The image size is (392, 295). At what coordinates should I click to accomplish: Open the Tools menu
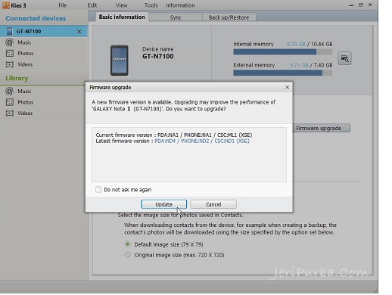[151, 5]
